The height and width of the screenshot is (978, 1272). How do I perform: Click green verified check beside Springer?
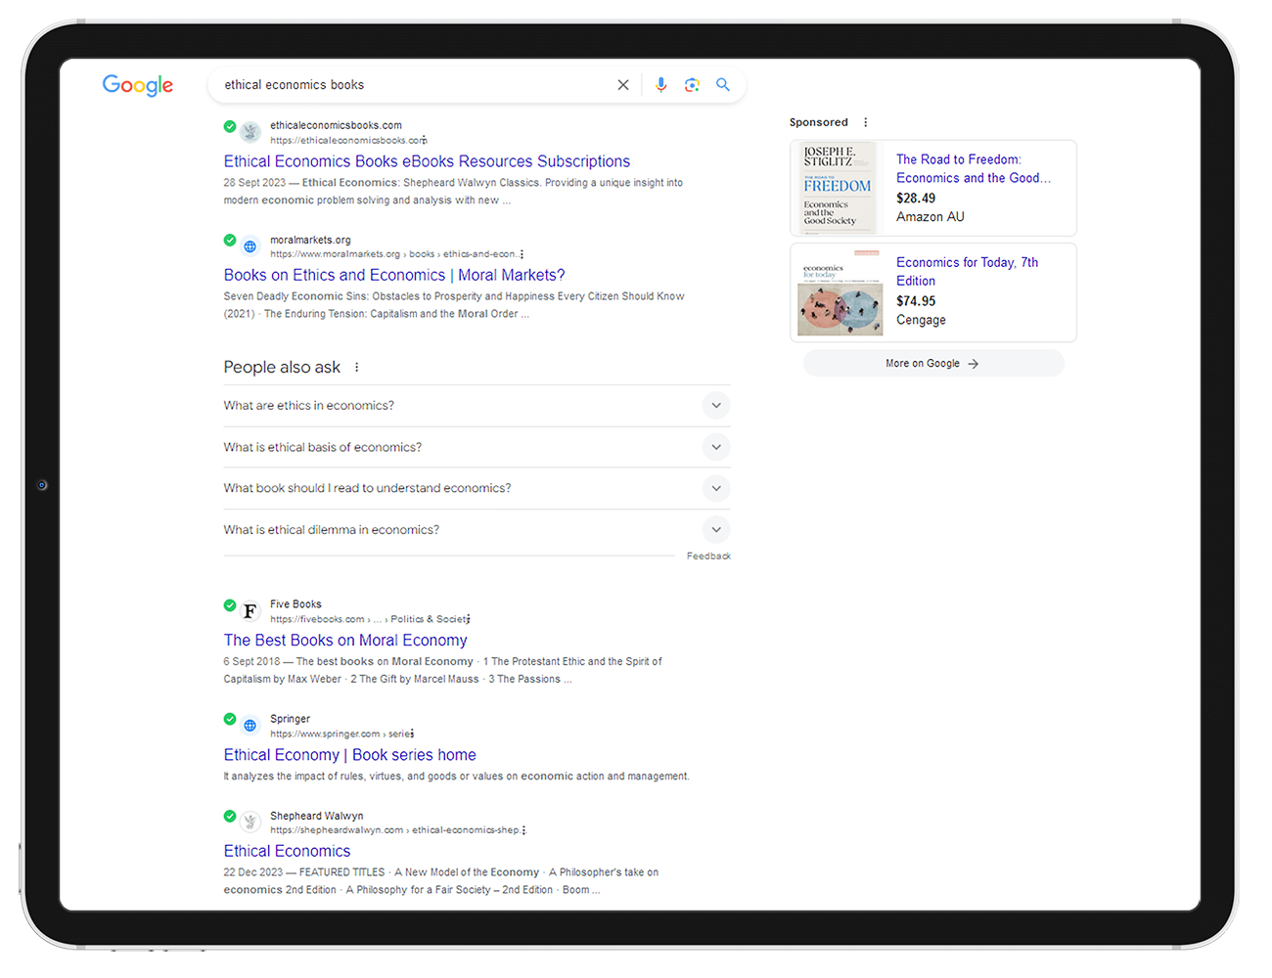point(230,720)
